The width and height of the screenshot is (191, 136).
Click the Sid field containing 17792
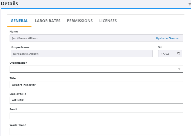click(x=166, y=54)
